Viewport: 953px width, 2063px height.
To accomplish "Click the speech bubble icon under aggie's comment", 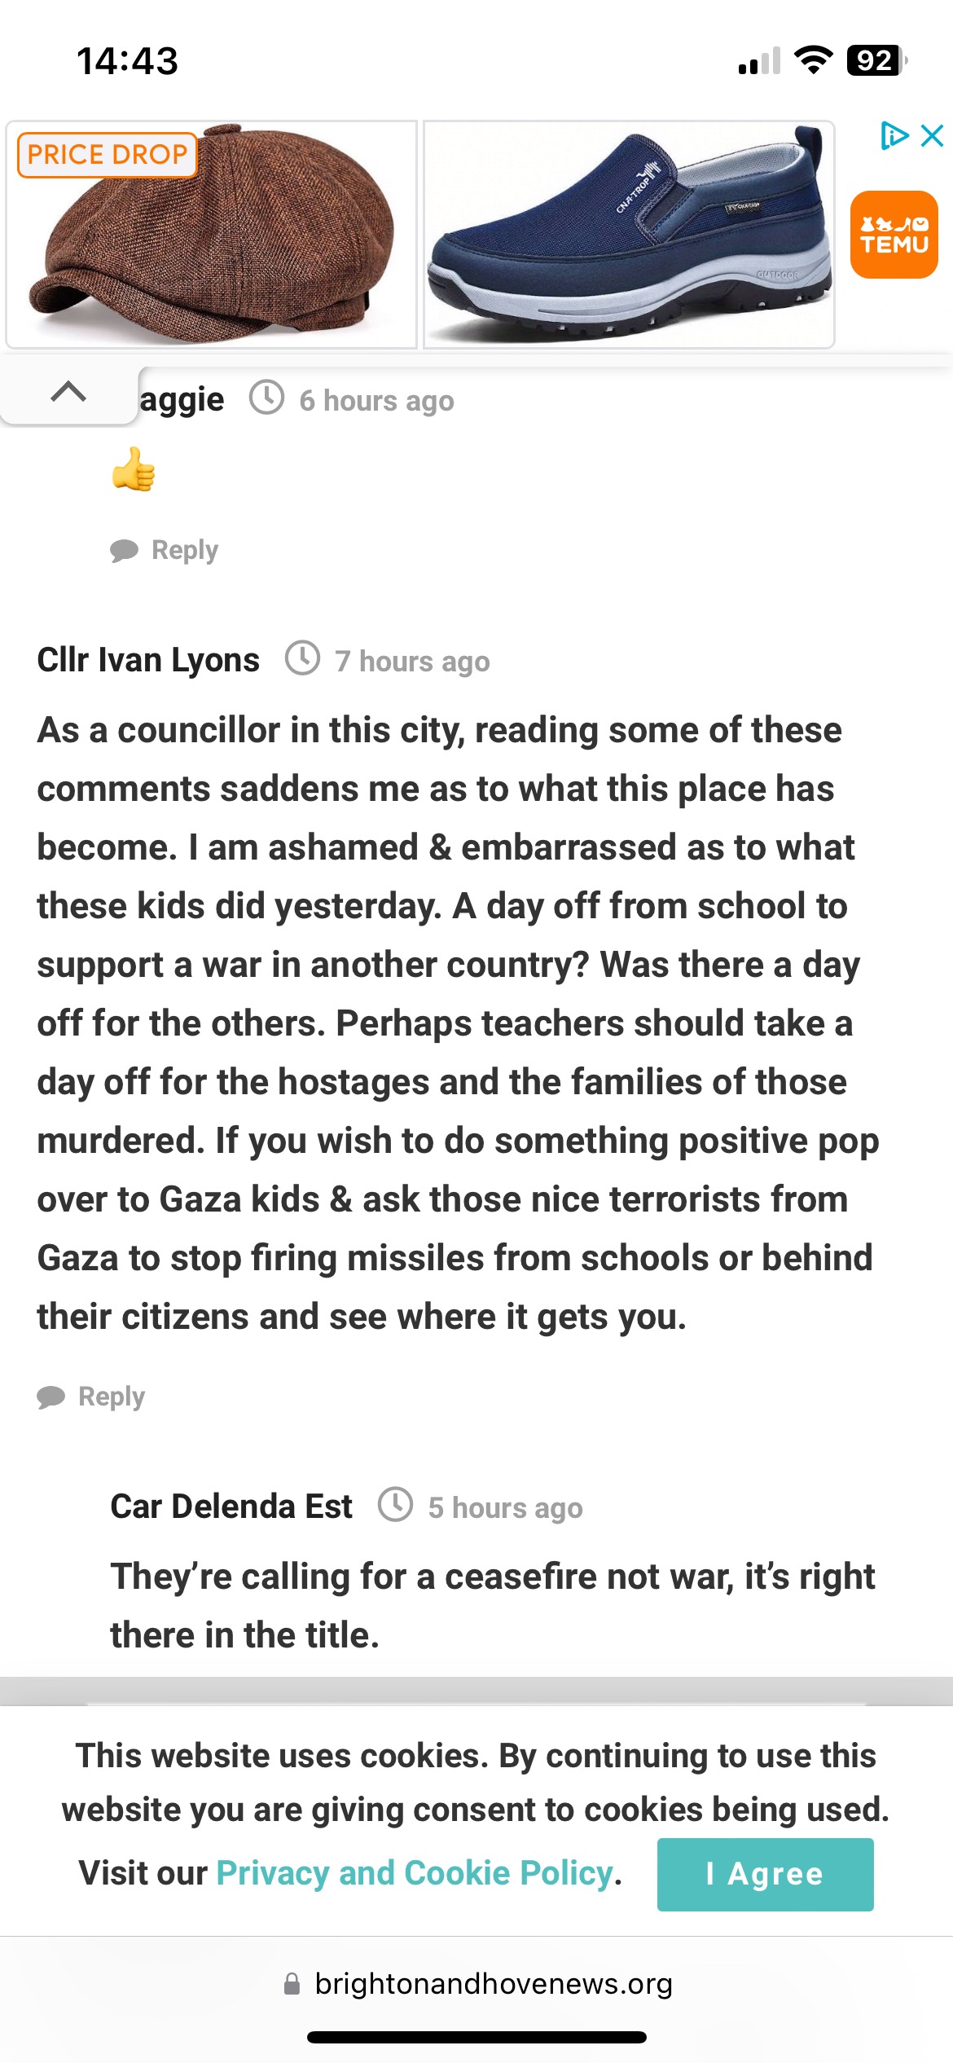I will [124, 551].
